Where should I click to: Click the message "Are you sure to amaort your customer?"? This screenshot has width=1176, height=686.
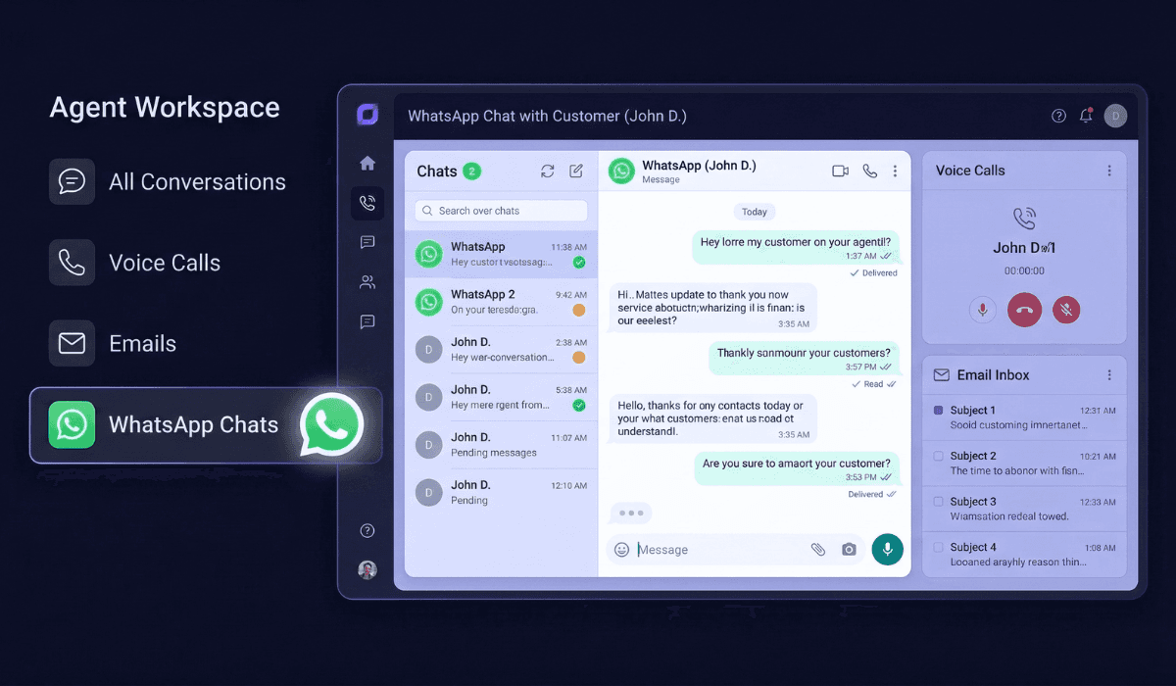coord(797,469)
